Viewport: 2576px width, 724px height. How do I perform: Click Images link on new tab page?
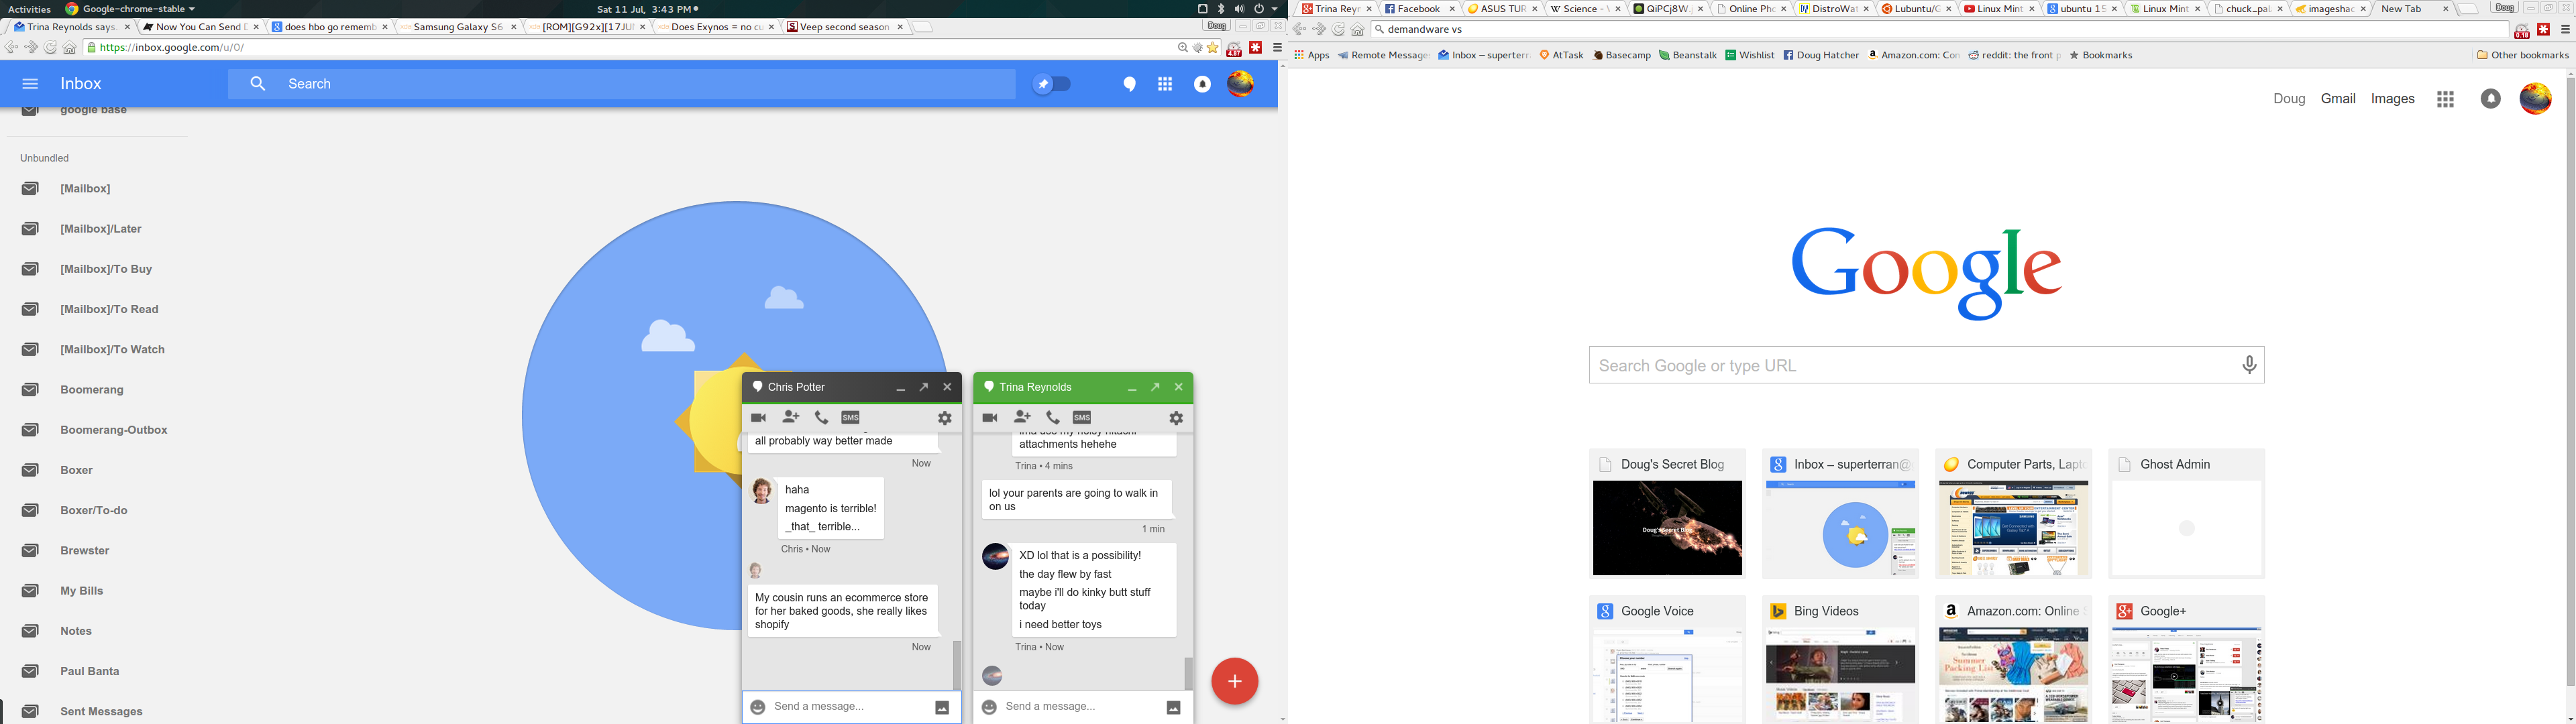click(2393, 99)
